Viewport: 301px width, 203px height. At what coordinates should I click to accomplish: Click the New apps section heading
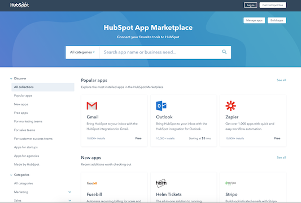(91, 158)
